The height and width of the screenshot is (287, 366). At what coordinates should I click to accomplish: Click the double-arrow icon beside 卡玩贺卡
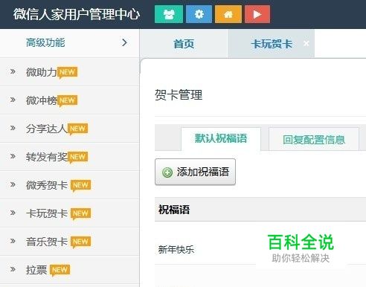[x=13, y=213]
